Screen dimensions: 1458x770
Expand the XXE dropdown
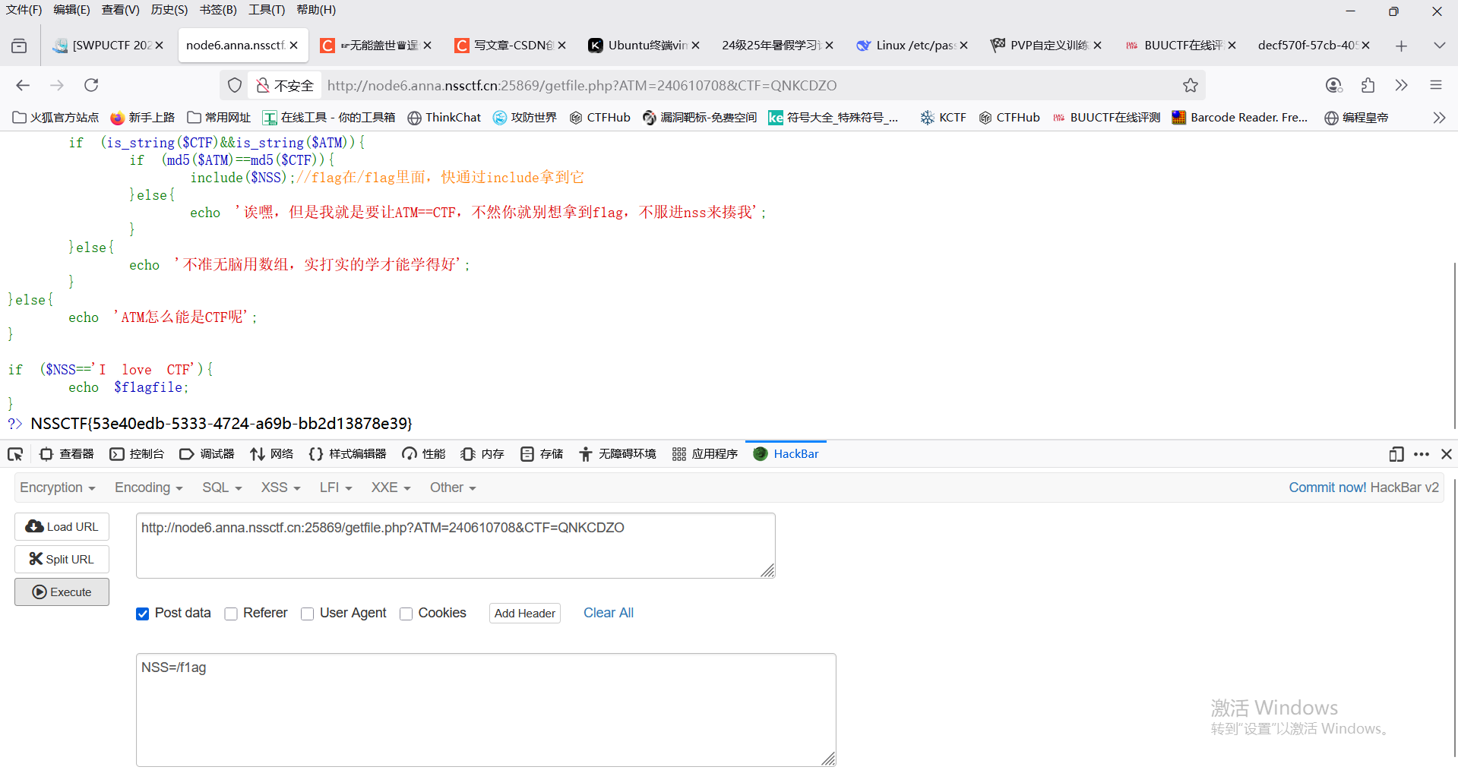391,488
